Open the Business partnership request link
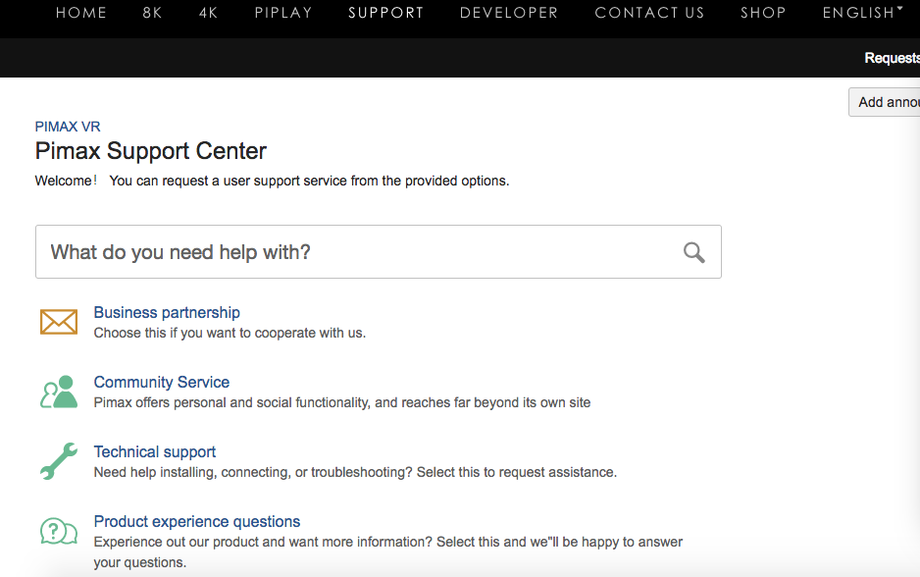The height and width of the screenshot is (577, 920). [x=167, y=312]
